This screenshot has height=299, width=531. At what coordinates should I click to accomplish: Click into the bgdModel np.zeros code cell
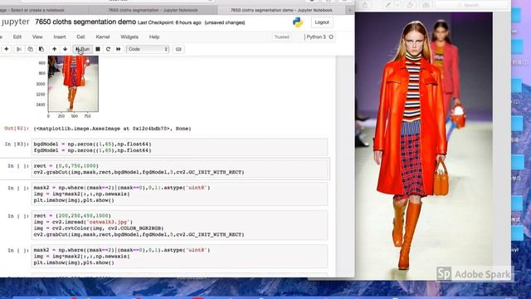pyautogui.click(x=179, y=147)
